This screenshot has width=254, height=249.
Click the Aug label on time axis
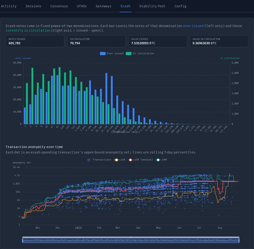click(x=220, y=228)
